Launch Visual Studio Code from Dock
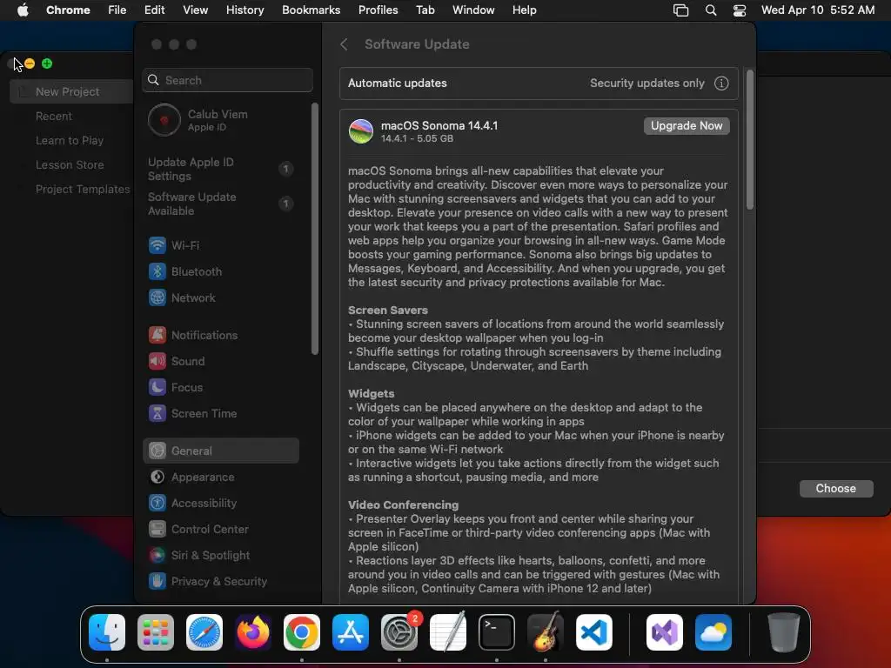The width and height of the screenshot is (891, 668). (x=593, y=632)
